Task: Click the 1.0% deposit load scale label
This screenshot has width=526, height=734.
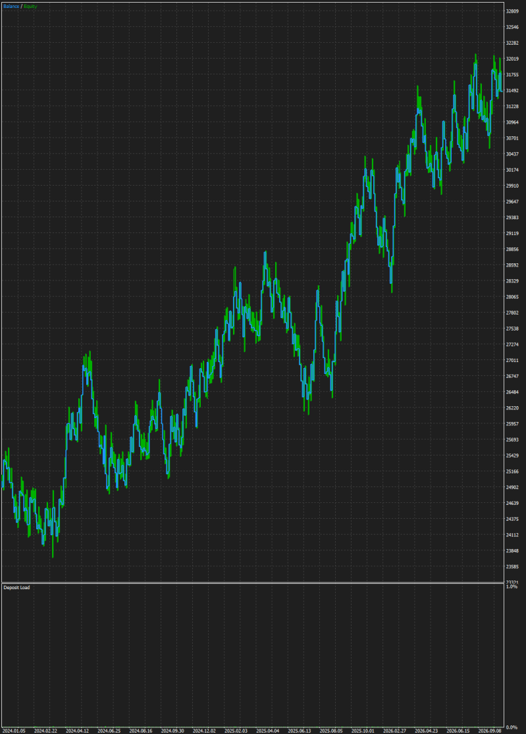Action: click(512, 587)
